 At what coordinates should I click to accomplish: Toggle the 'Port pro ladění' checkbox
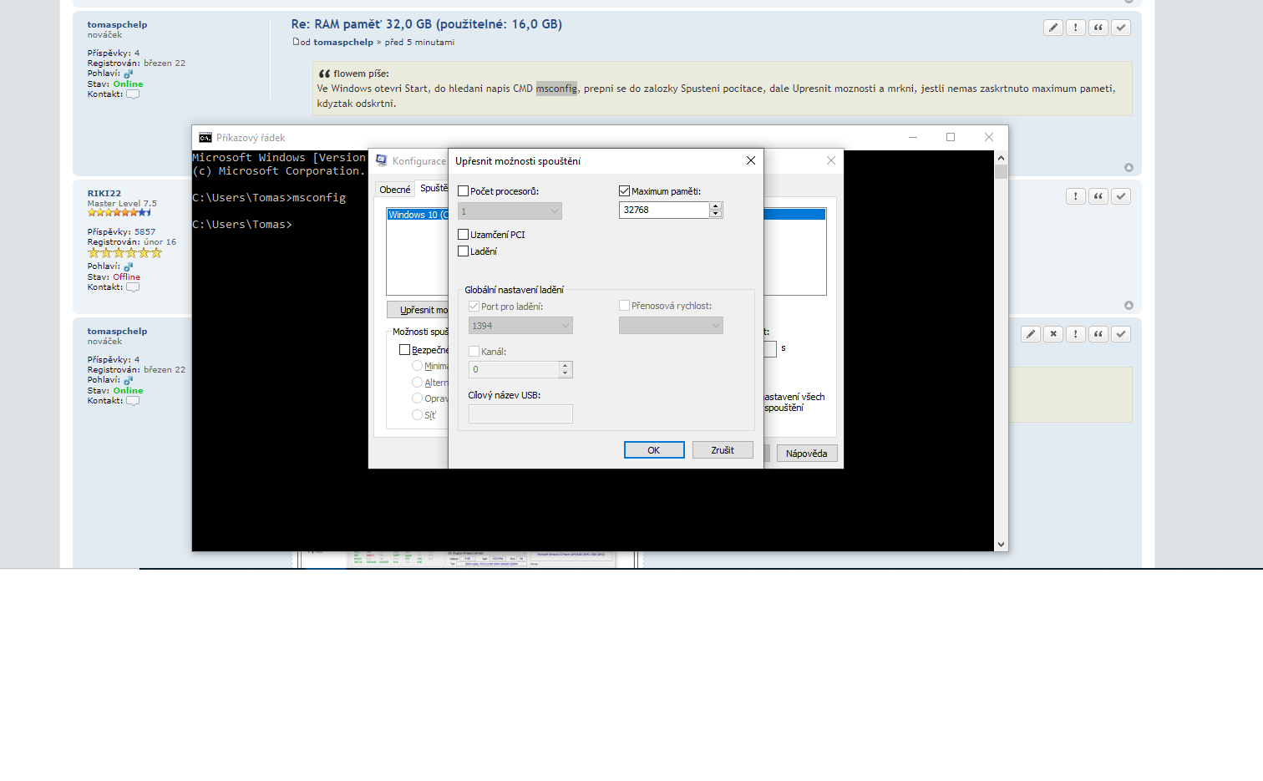(474, 307)
